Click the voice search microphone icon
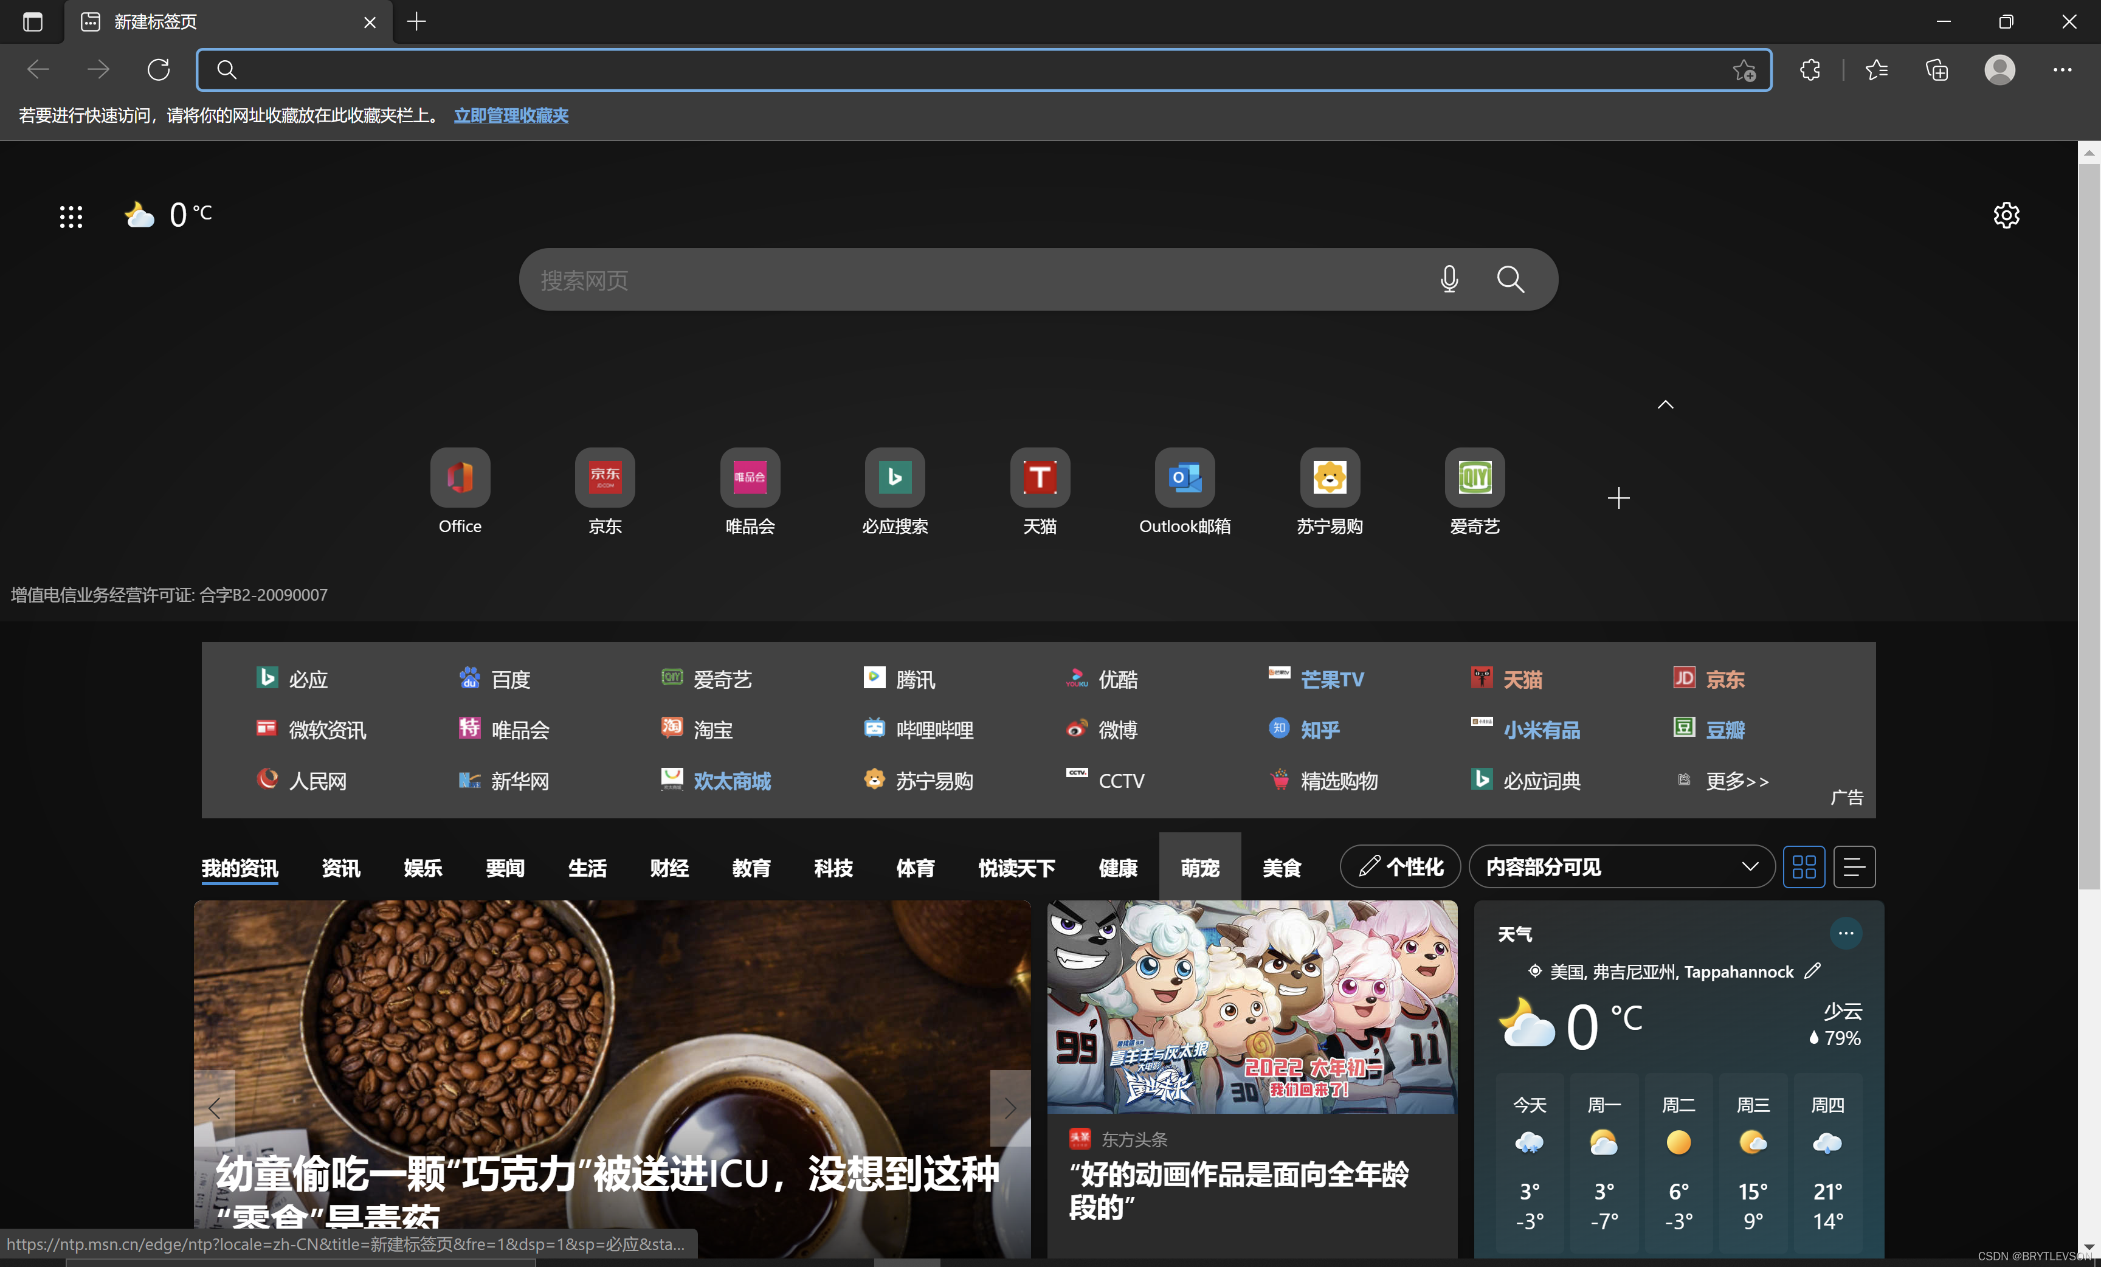 pyautogui.click(x=1449, y=279)
